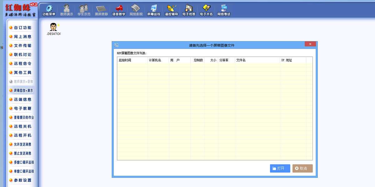Viewport: 375px width, 187px height.
Task: Select 远程关机 in the sidebar
Action: tap(22, 127)
